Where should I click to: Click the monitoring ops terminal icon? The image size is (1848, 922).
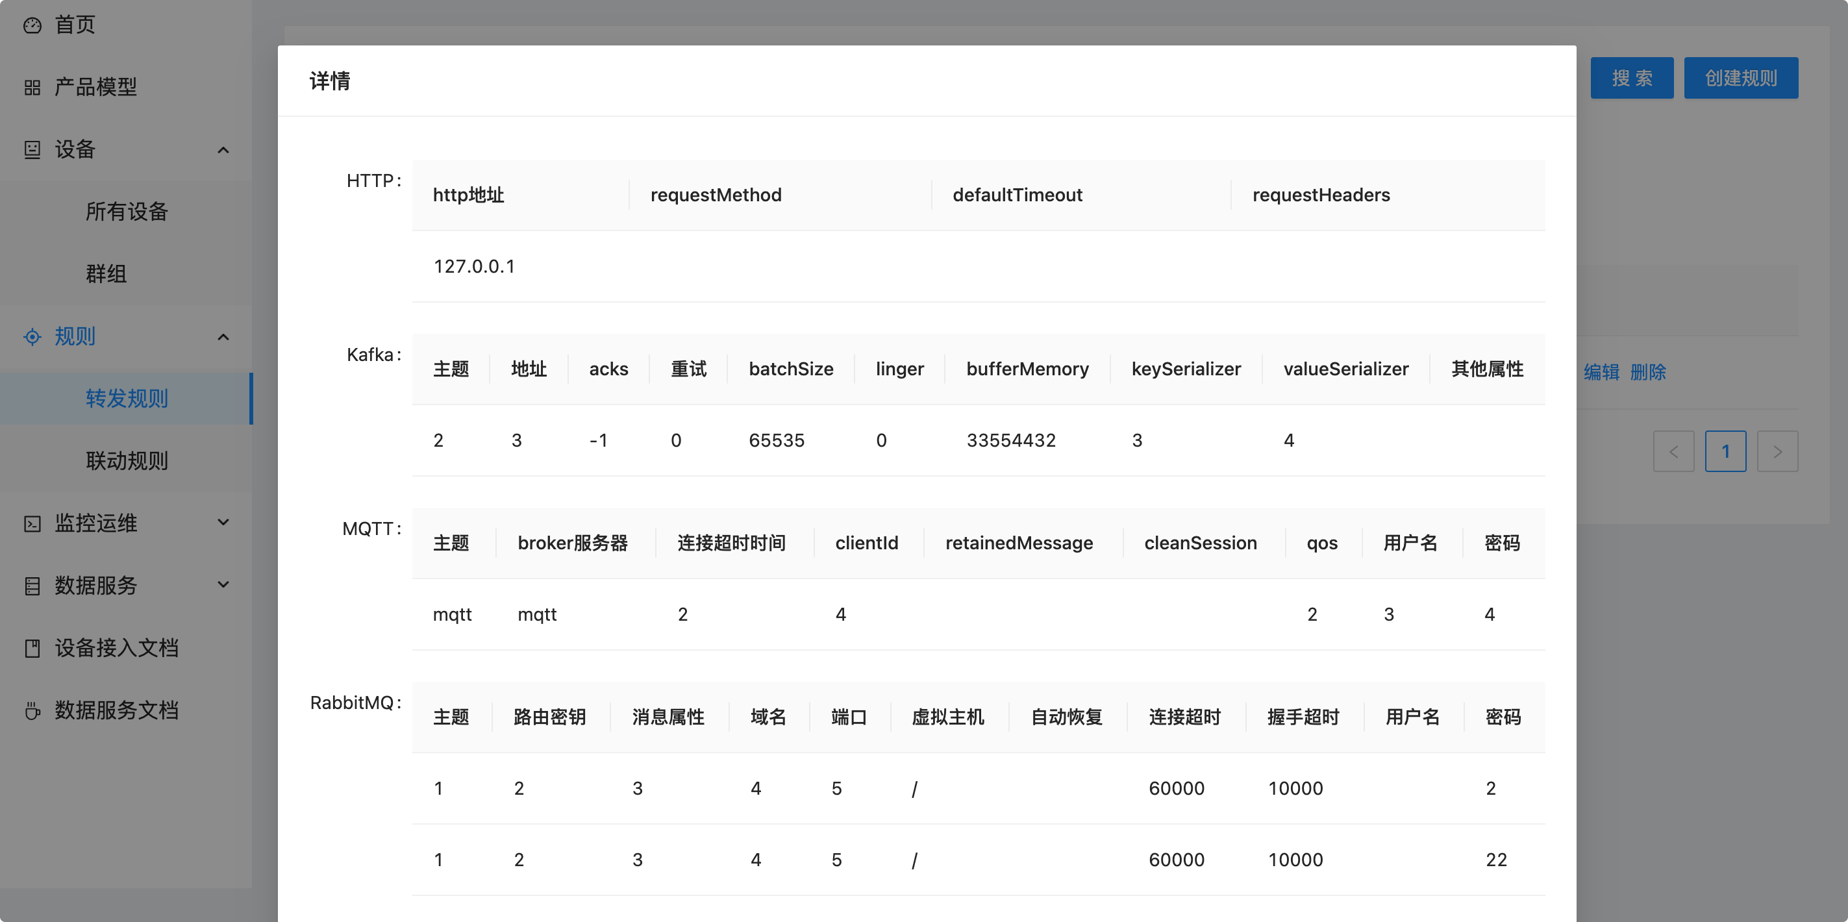coord(32,523)
